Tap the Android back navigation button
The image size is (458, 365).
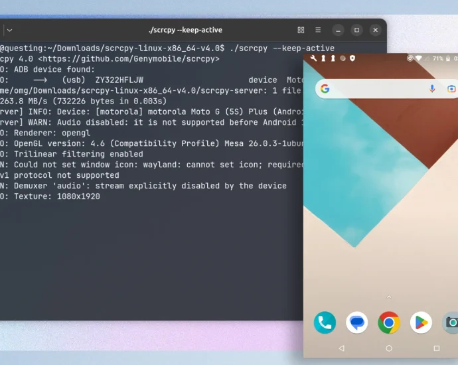click(x=341, y=348)
